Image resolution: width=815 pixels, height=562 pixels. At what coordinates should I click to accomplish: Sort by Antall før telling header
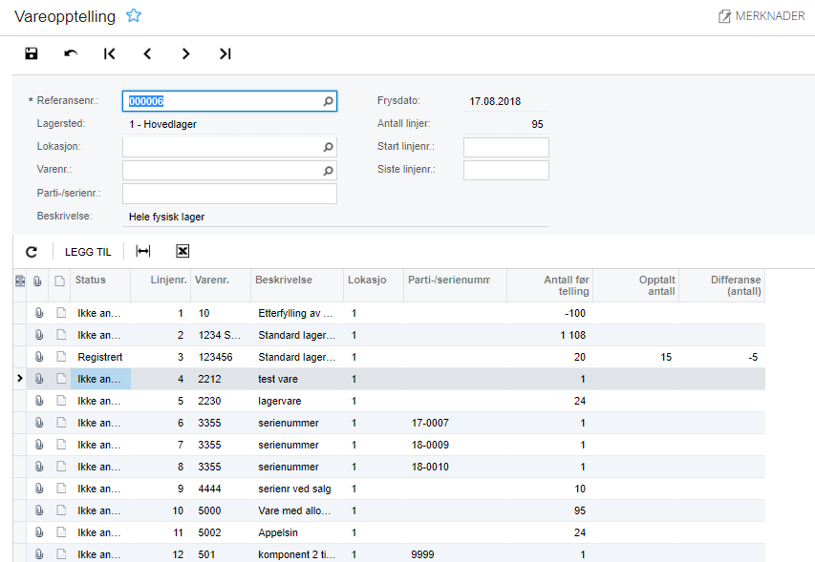point(549,285)
